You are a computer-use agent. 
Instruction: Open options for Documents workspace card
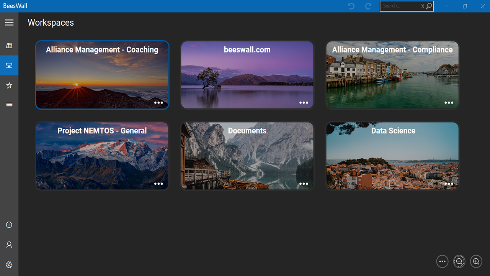[x=304, y=184]
